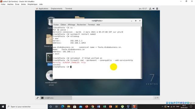
Task: Launch Firefox from the taskbar
Action: pyautogui.click(x=87, y=107)
